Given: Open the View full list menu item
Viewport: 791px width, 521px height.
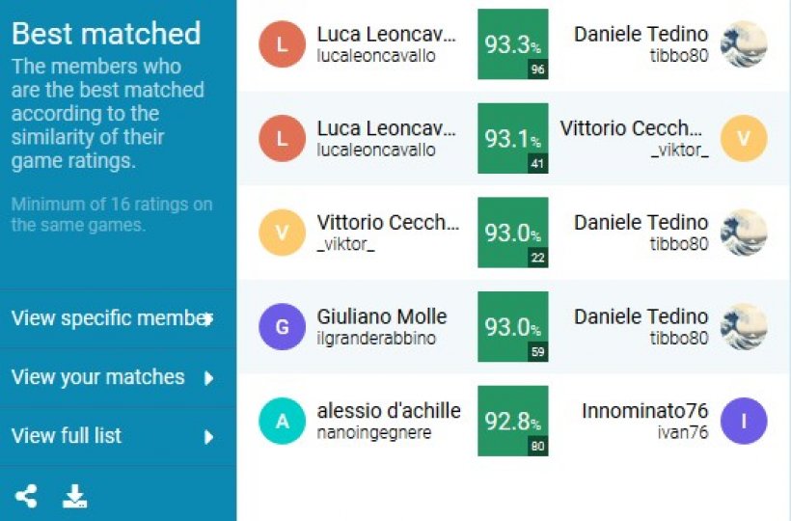Looking at the screenshot, I should coord(118,437).
